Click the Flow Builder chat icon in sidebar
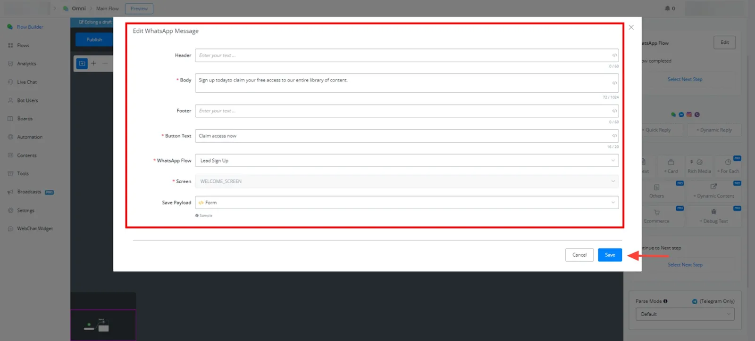The image size is (755, 341). 10,27
